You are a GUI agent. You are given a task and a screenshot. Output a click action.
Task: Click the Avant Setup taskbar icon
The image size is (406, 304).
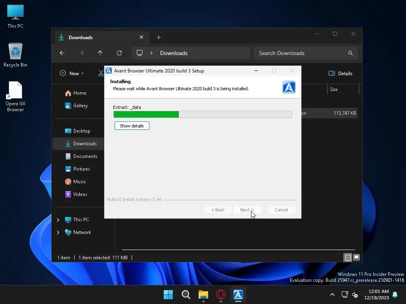pyautogui.click(x=238, y=294)
